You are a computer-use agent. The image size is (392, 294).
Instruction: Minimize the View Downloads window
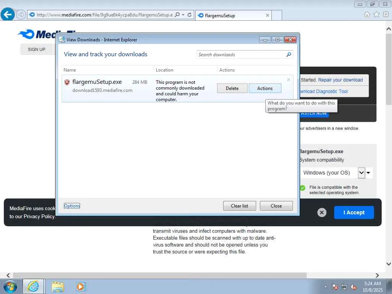coord(265,40)
